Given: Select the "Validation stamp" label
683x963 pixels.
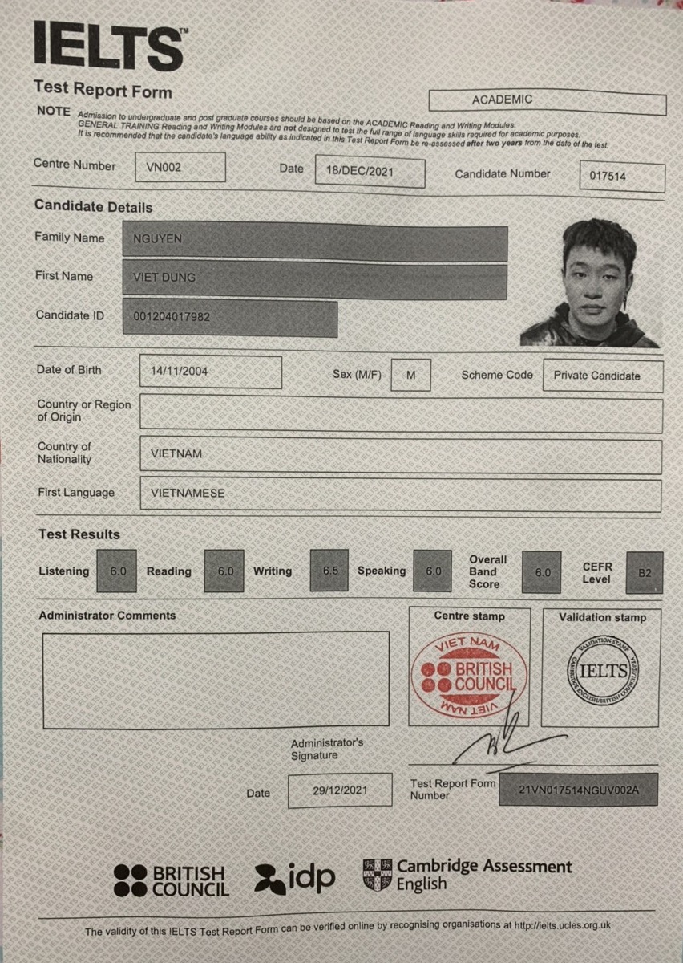Looking at the screenshot, I should [602, 617].
